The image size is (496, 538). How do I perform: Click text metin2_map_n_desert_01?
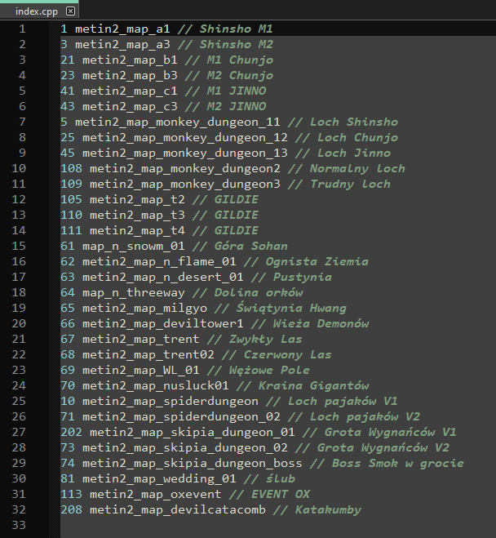[x=163, y=278]
